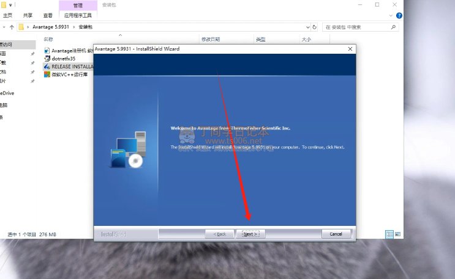Click the search box for 安装包
Screen dimensions: 455x279
[x=357, y=27]
